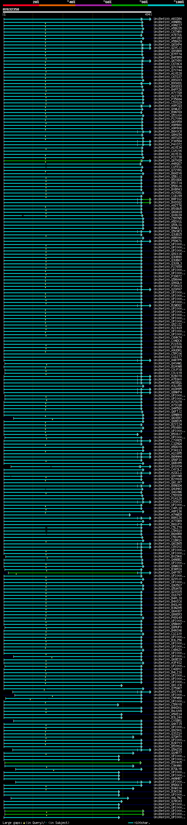Select hit label UniRef100_C7YPE5
The height and width of the screenshot is (825, 187).
coord(168,440)
